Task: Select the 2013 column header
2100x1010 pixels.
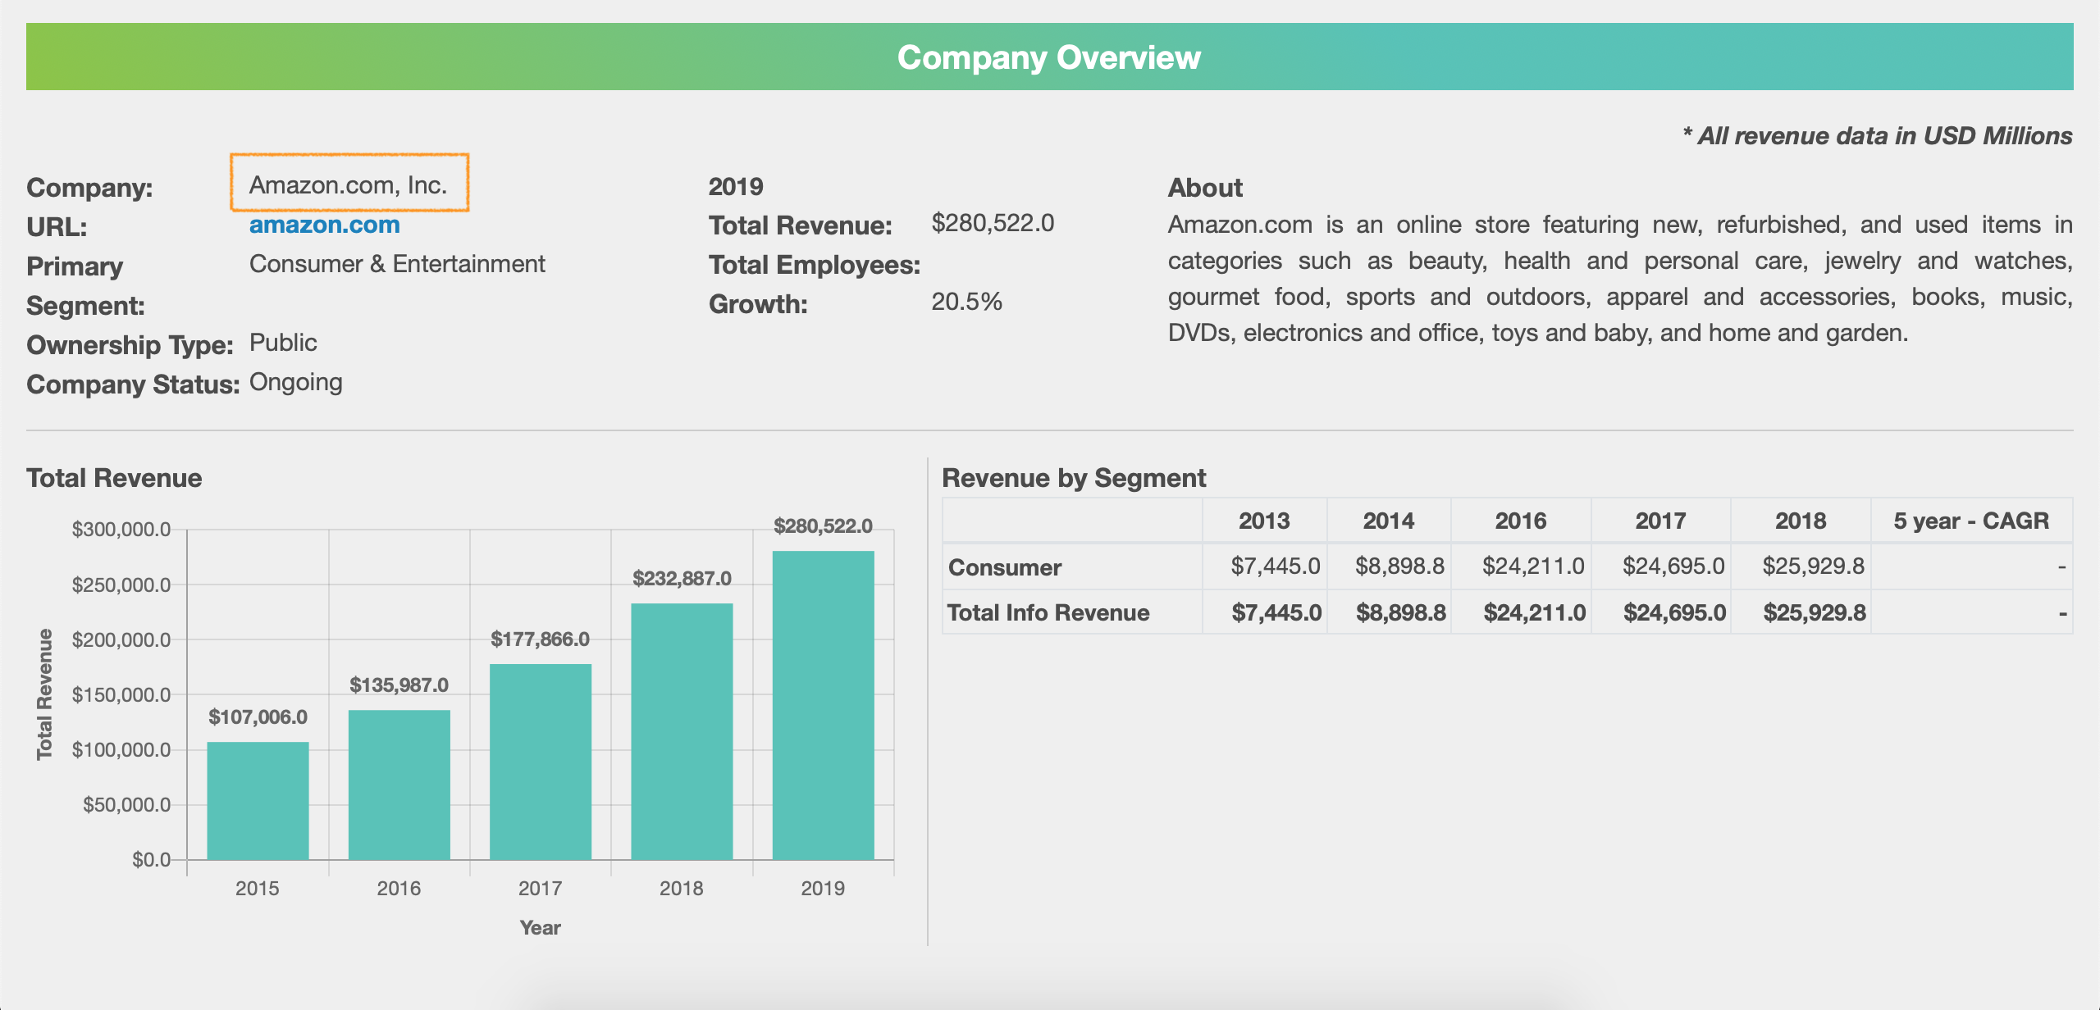Action: (1263, 521)
